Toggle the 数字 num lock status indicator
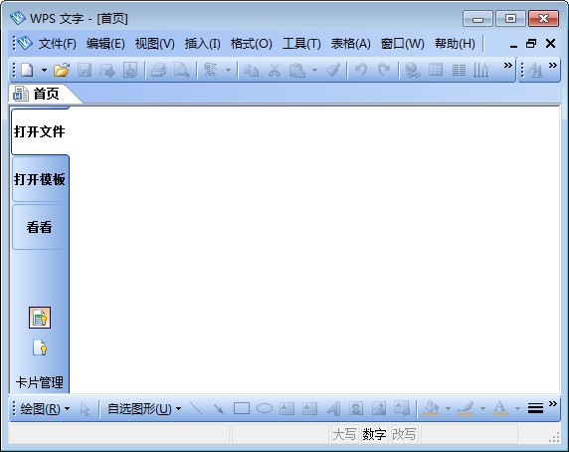 374,434
